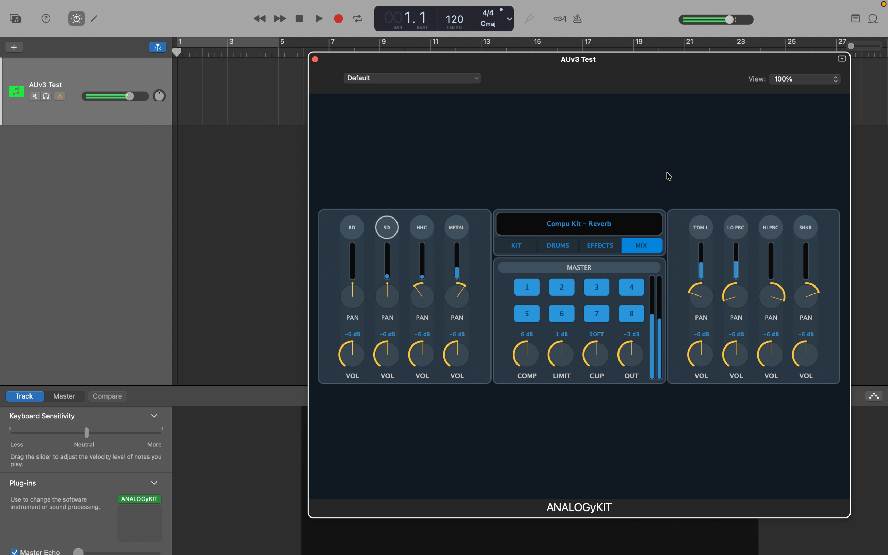Toggle master channel button 1
This screenshot has width=888, height=555.
(x=527, y=287)
